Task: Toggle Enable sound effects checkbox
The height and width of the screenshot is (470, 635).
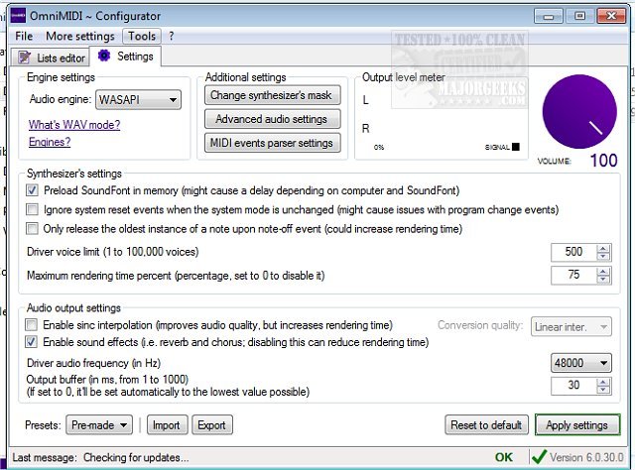Action: (x=31, y=342)
